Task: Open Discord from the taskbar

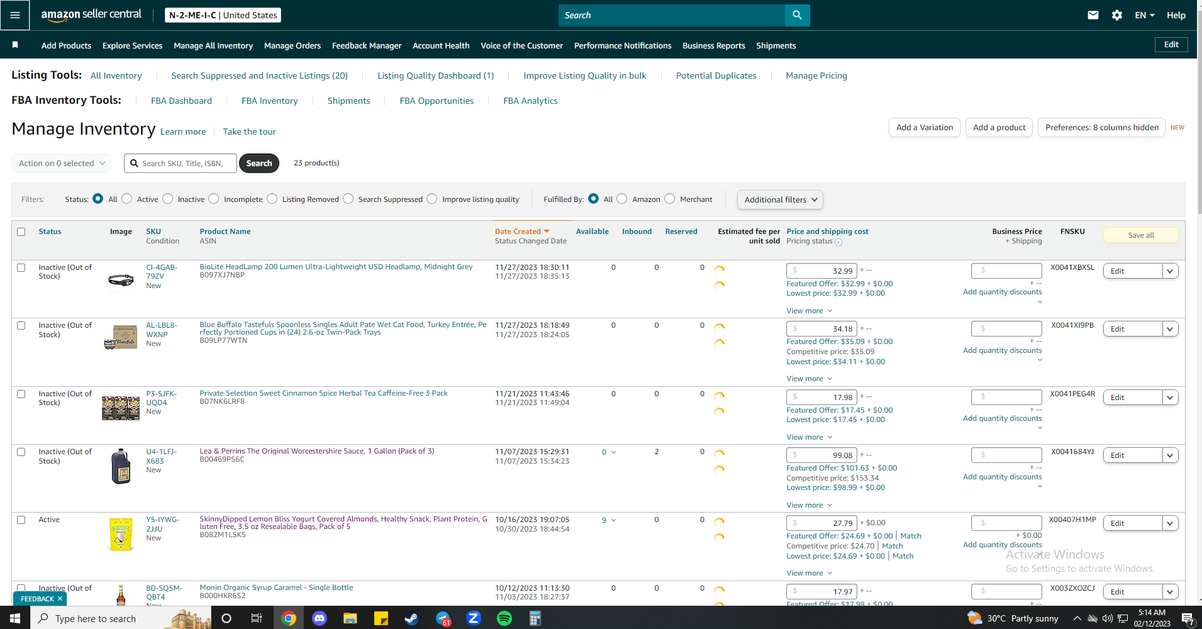Action: coord(320,618)
